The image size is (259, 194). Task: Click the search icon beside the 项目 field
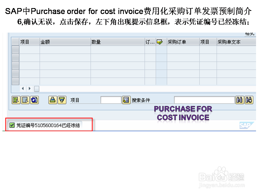click(x=126, y=100)
